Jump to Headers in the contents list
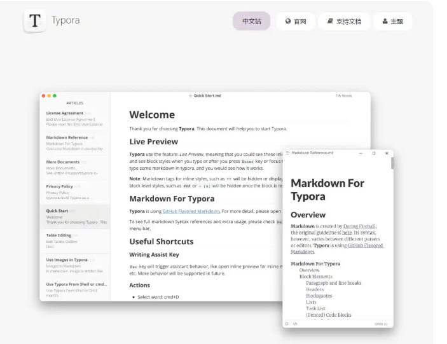The width and height of the screenshot is (447, 344). [315, 289]
